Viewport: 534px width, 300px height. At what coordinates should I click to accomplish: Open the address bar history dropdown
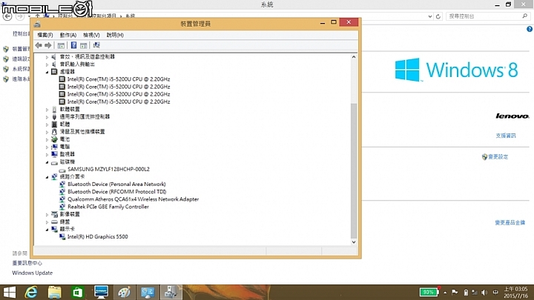tap(430, 16)
